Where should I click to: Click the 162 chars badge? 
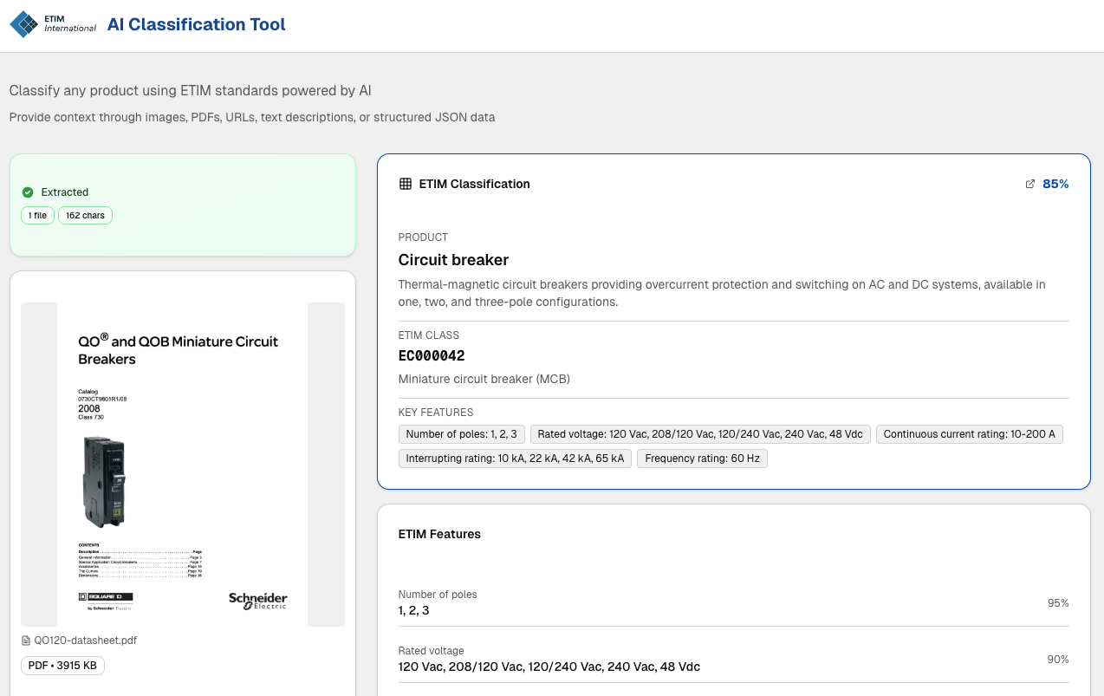point(85,215)
